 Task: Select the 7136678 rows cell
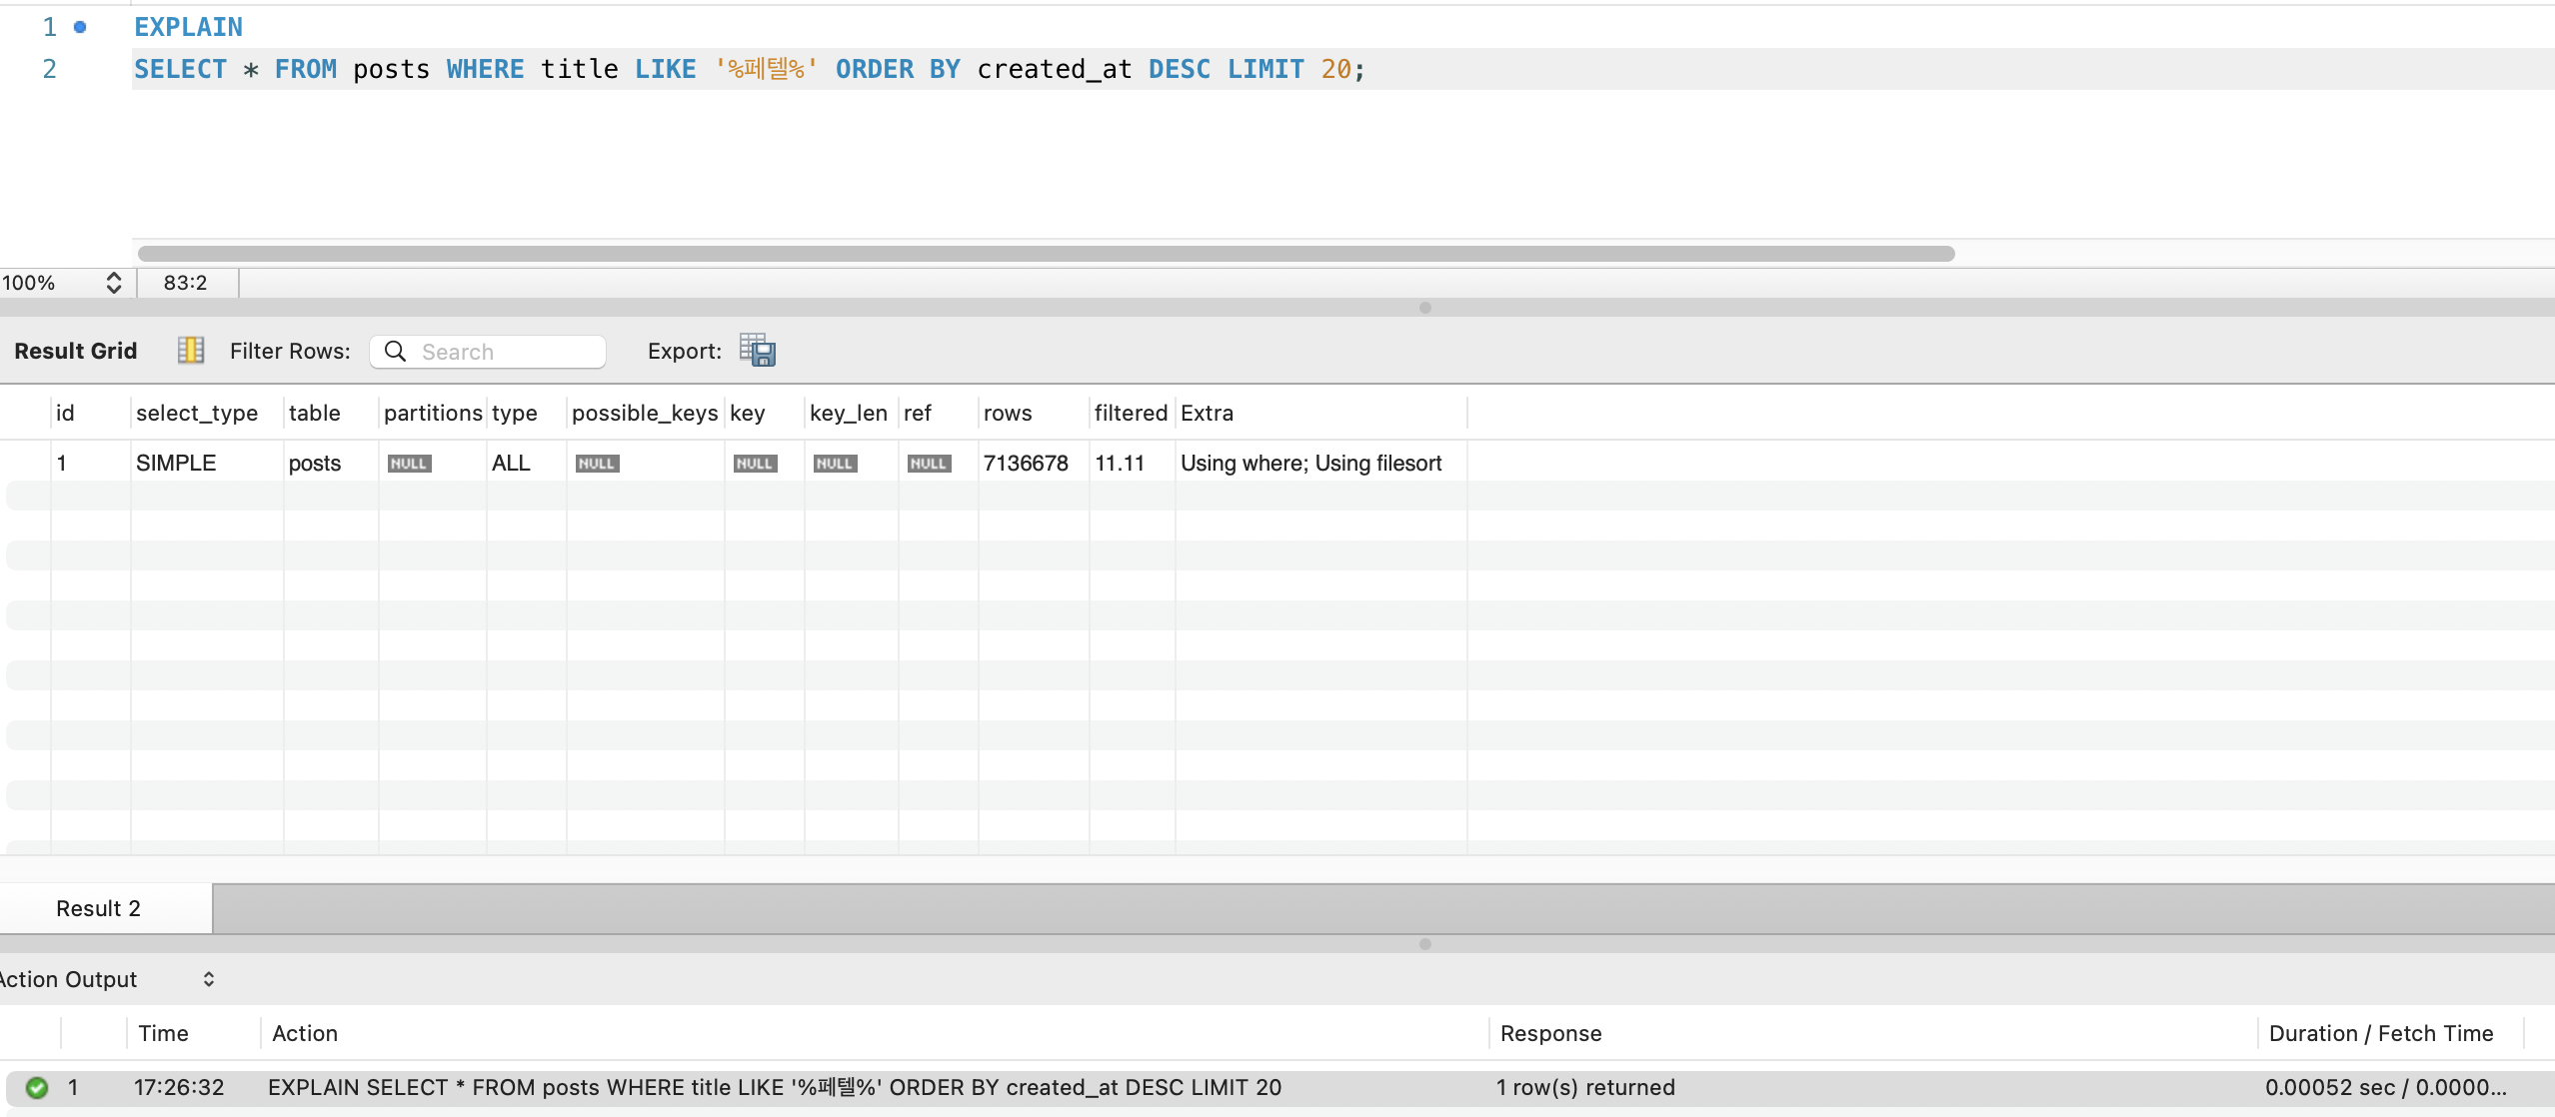click(1026, 464)
